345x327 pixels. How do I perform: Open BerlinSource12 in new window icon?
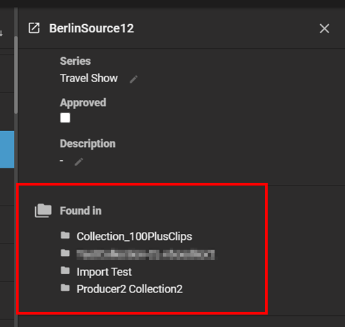34,28
